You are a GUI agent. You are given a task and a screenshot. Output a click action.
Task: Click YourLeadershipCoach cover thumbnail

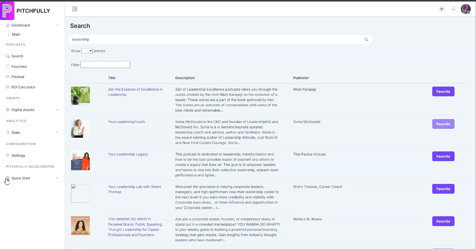click(x=80, y=128)
